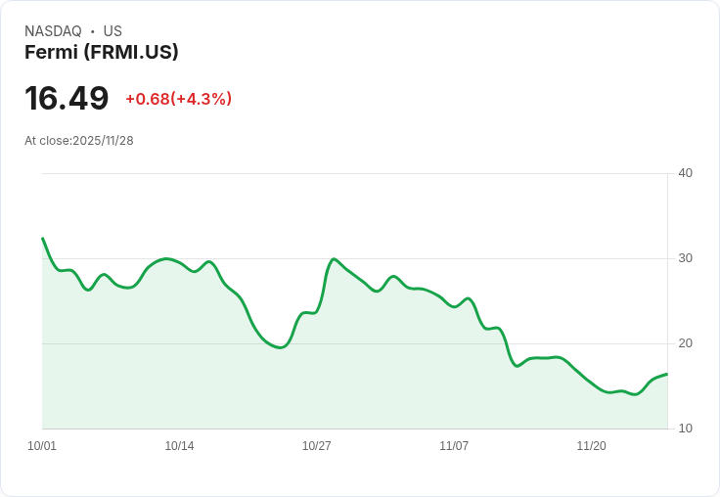Image resolution: width=720 pixels, height=497 pixels.
Task: Click the 10/01 date label on axis
Action: click(42, 446)
